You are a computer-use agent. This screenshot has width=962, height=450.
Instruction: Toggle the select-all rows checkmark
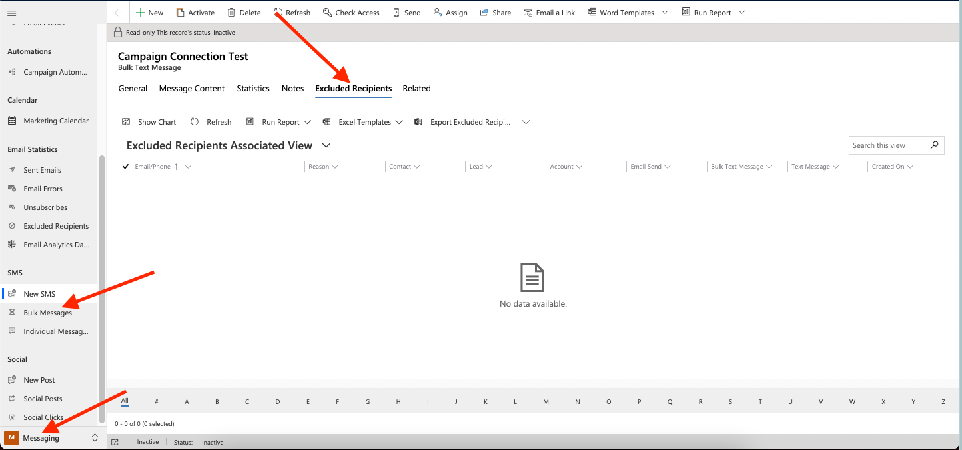[x=126, y=167]
